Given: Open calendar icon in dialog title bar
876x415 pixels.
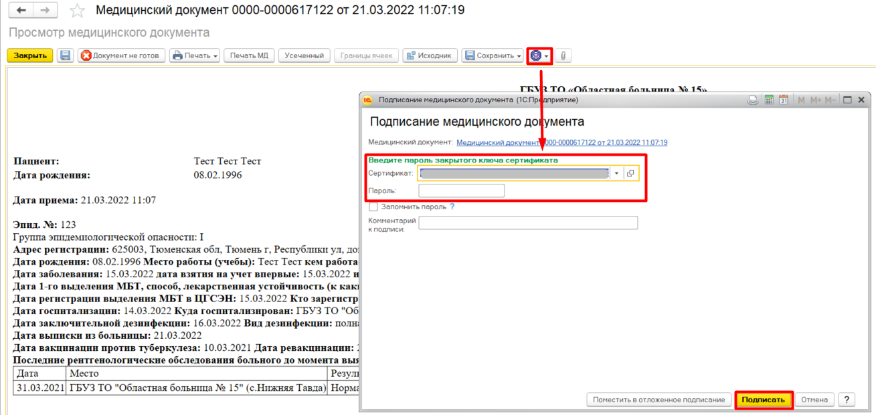Looking at the screenshot, I should pyautogui.click(x=783, y=100).
